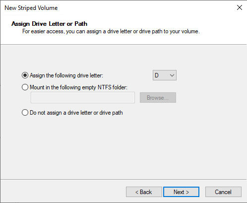Click the Browse... button
The height and width of the screenshot is (203, 247).
coord(158,98)
